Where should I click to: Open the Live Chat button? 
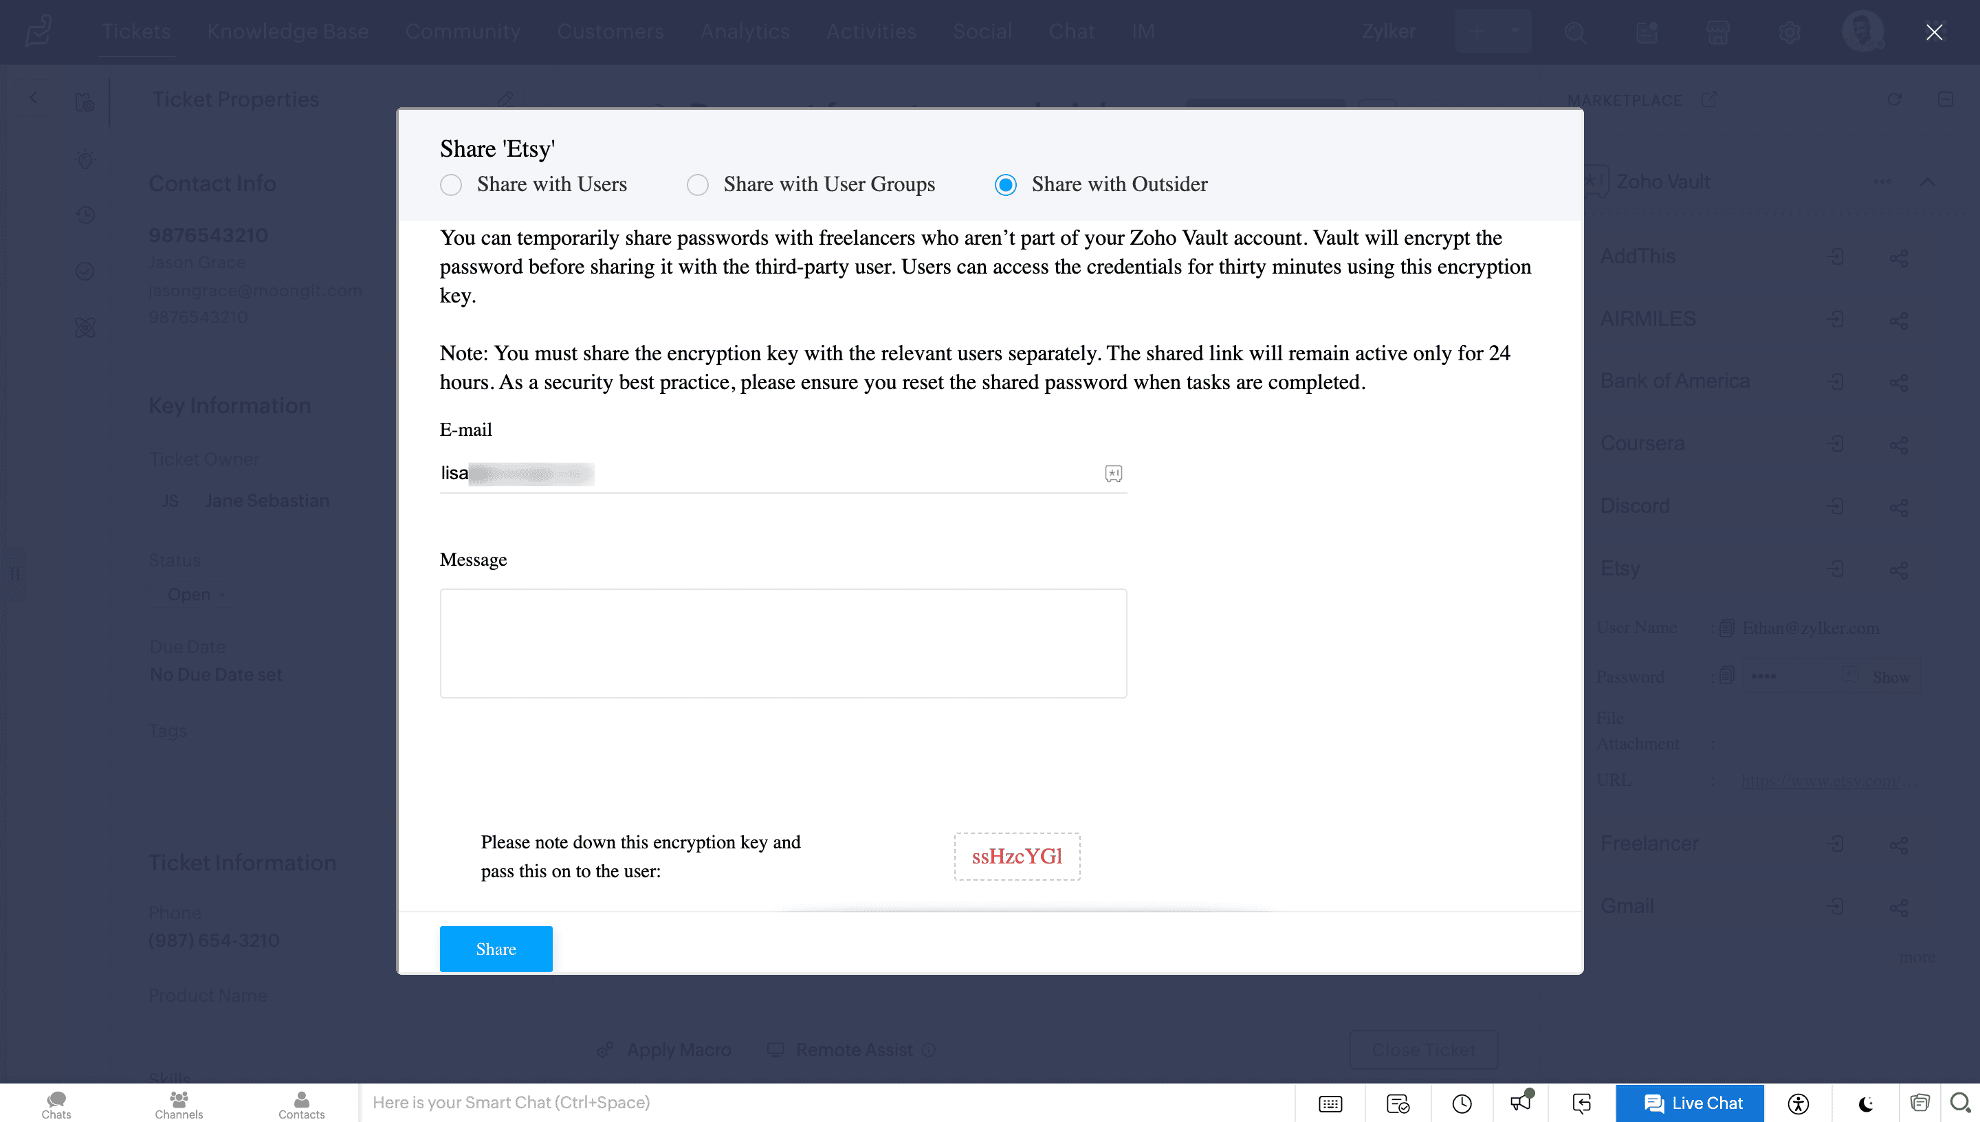click(1691, 1103)
